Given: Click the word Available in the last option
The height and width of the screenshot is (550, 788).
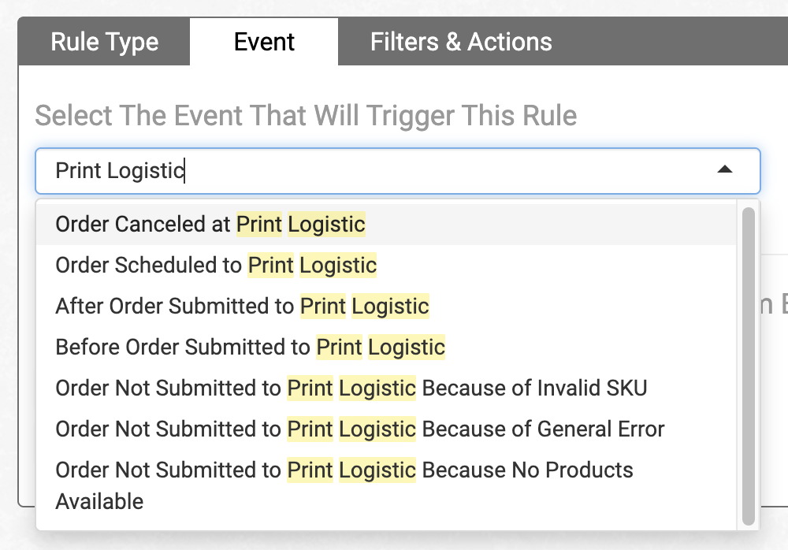Looking at the screenshot, I should click(99, 502).
